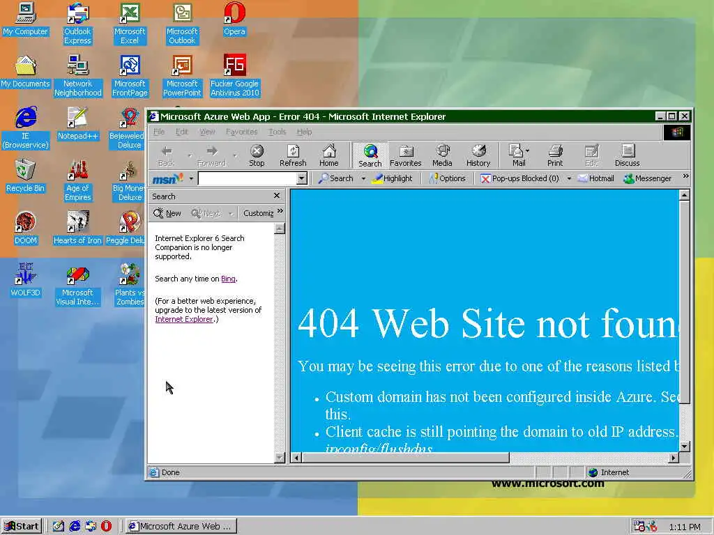Go to the Home page
This screenshot has height=535, width=714.
329,155
